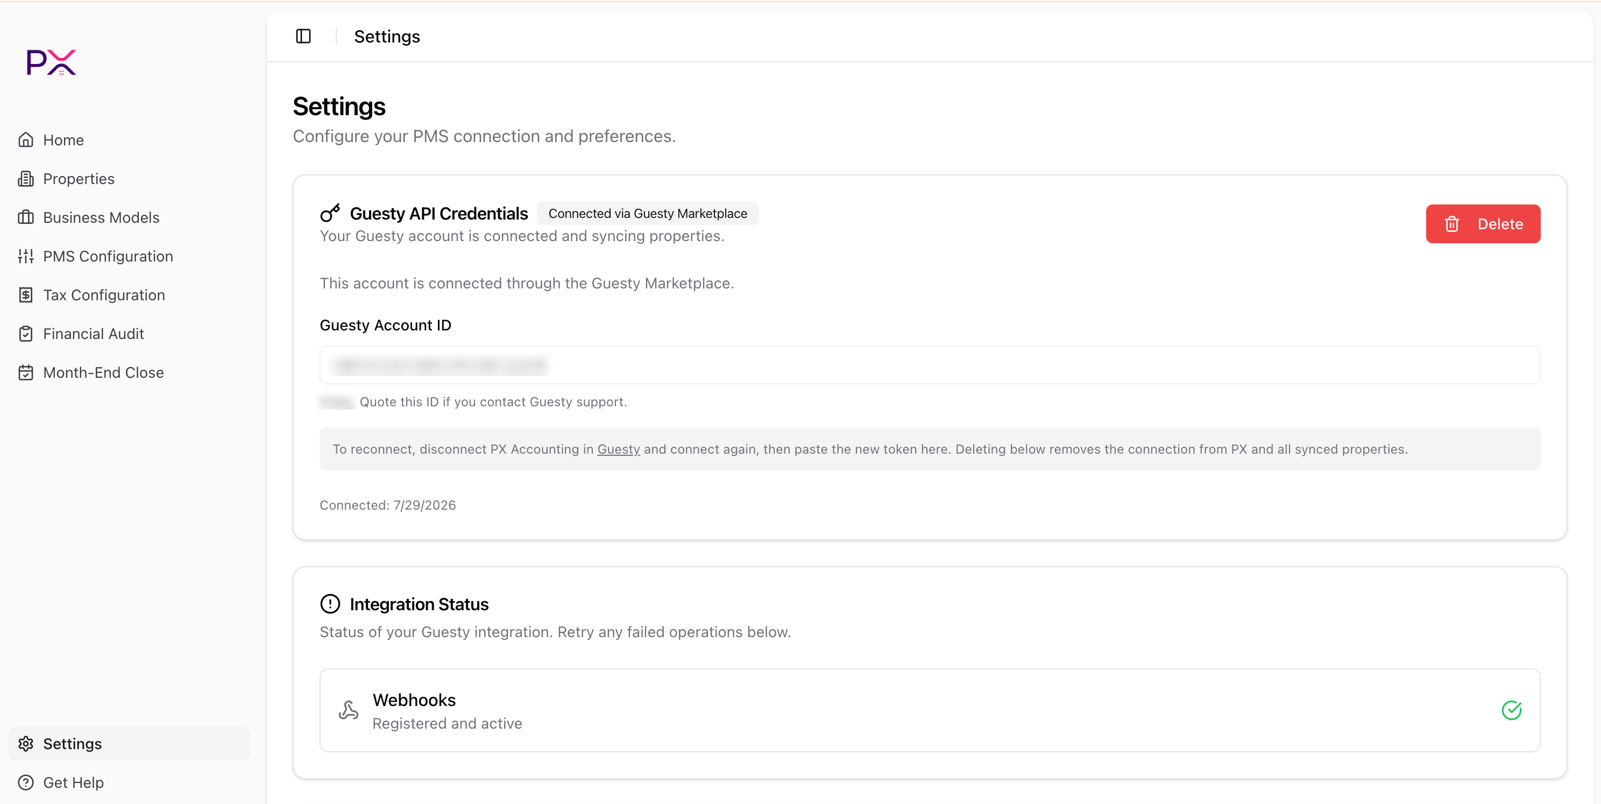
Task: Click the Financial Audit clipboard icon
Action: 25,334
